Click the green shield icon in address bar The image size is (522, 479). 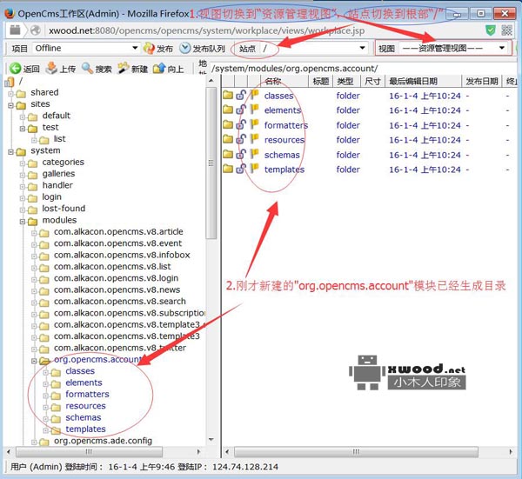pyautogui.click(x=490, y=30)
